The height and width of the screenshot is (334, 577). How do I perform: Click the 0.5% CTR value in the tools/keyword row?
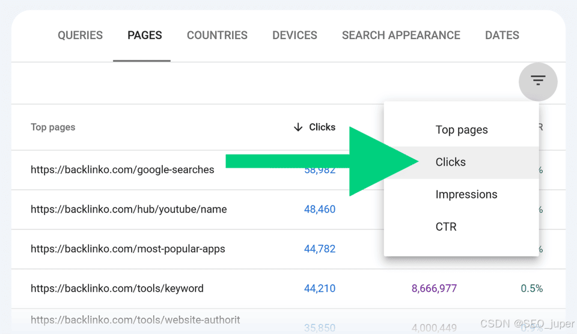532,288
